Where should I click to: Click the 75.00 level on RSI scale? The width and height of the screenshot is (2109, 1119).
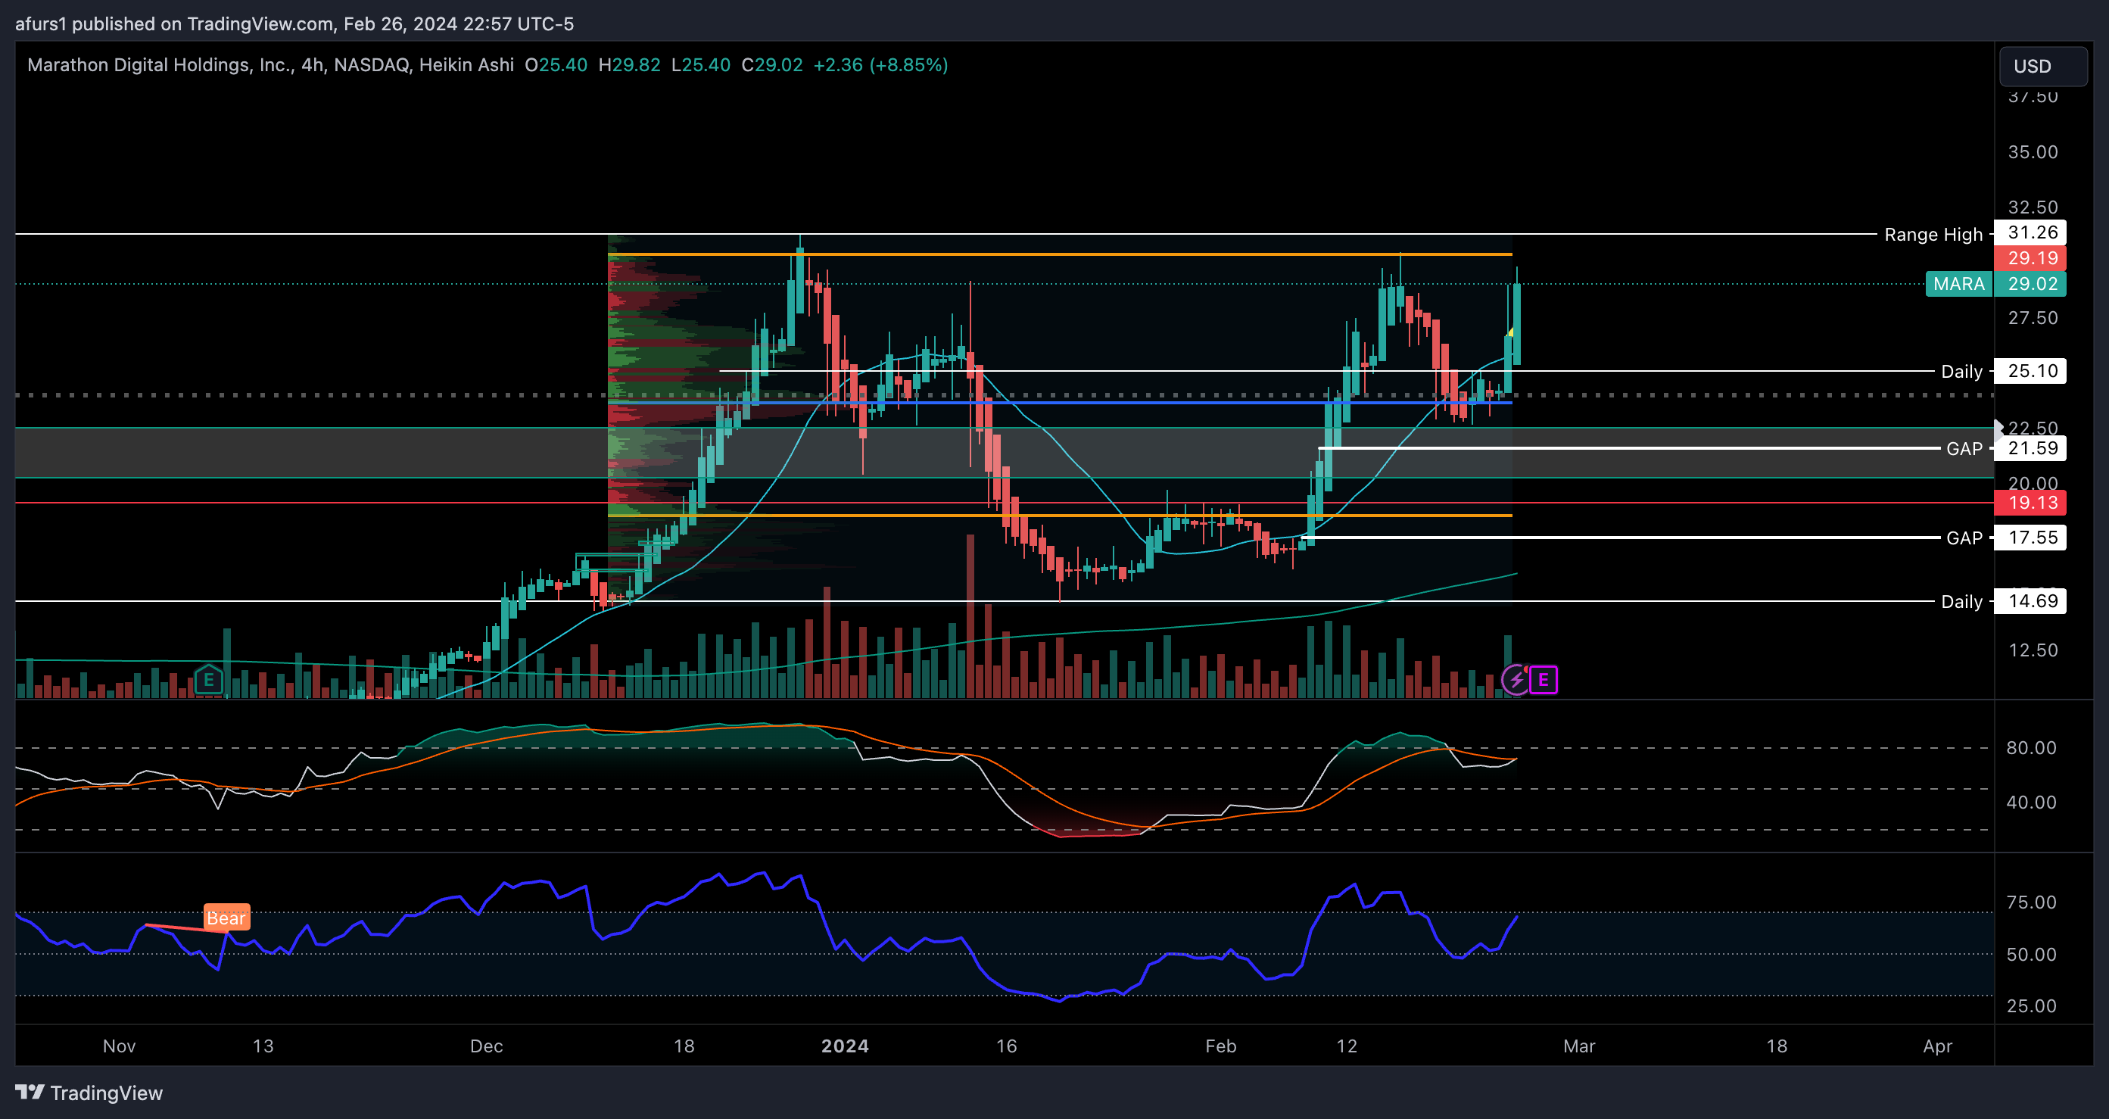pos(2030,902)
